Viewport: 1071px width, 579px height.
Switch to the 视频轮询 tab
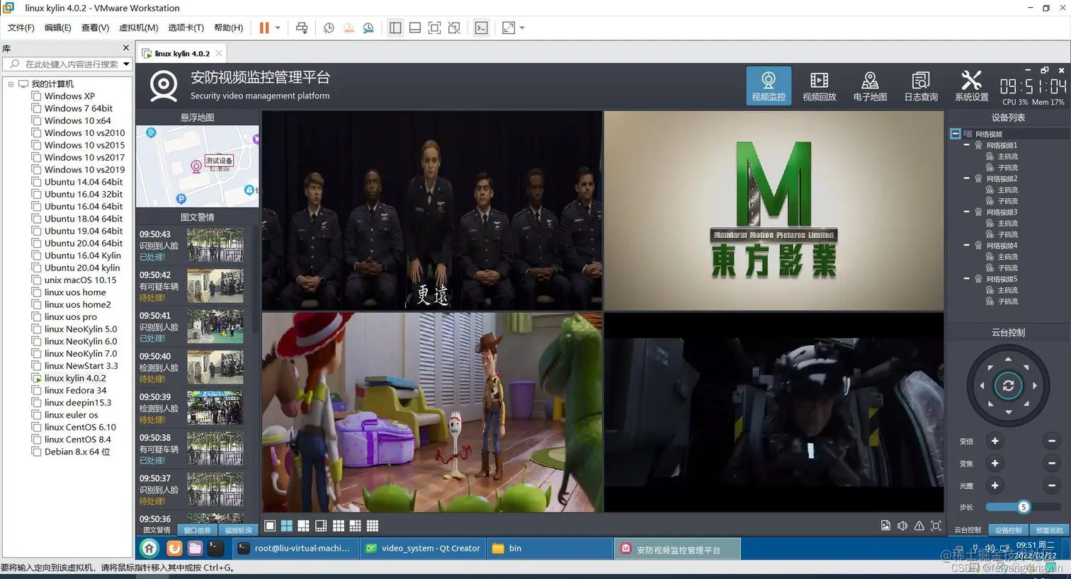click(x=238, y=530)
